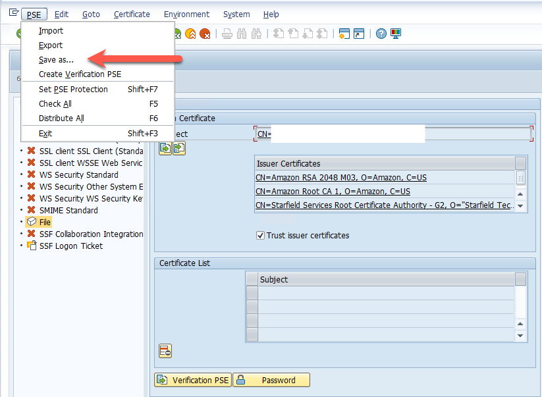The width and height of the screenshot is (542, 397).
Task: Click the orange Exit up-arrow icon
Action: click(191, 34)
